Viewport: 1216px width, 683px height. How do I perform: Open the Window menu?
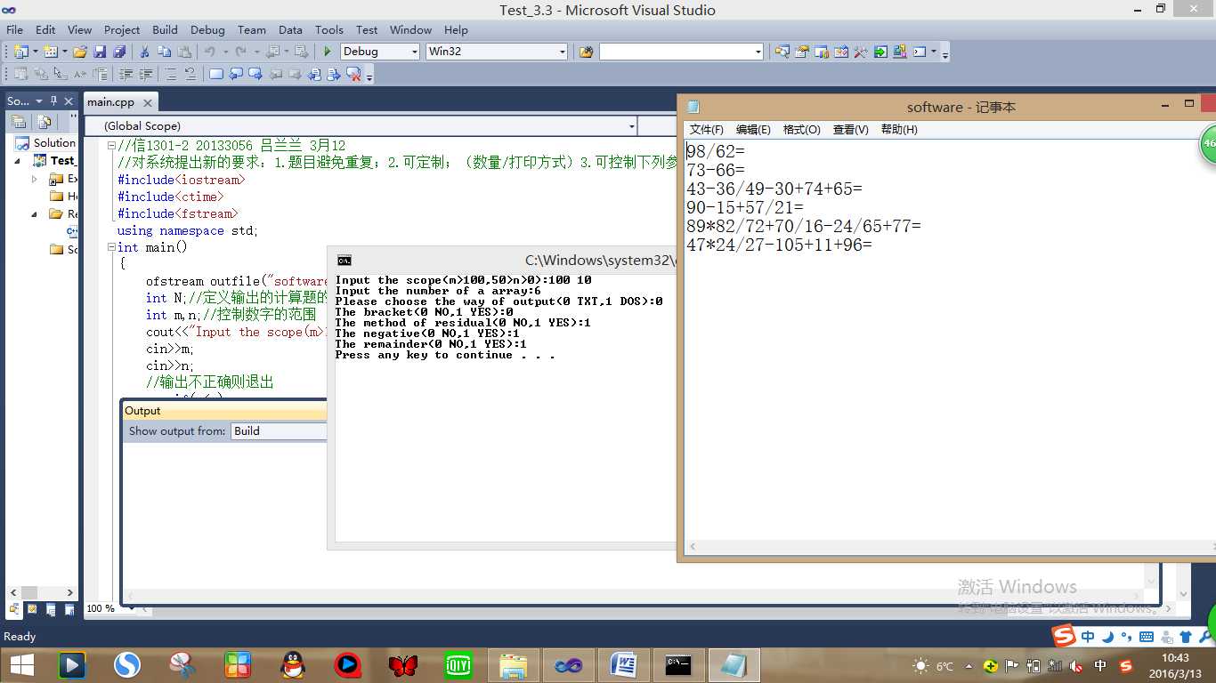410,29
